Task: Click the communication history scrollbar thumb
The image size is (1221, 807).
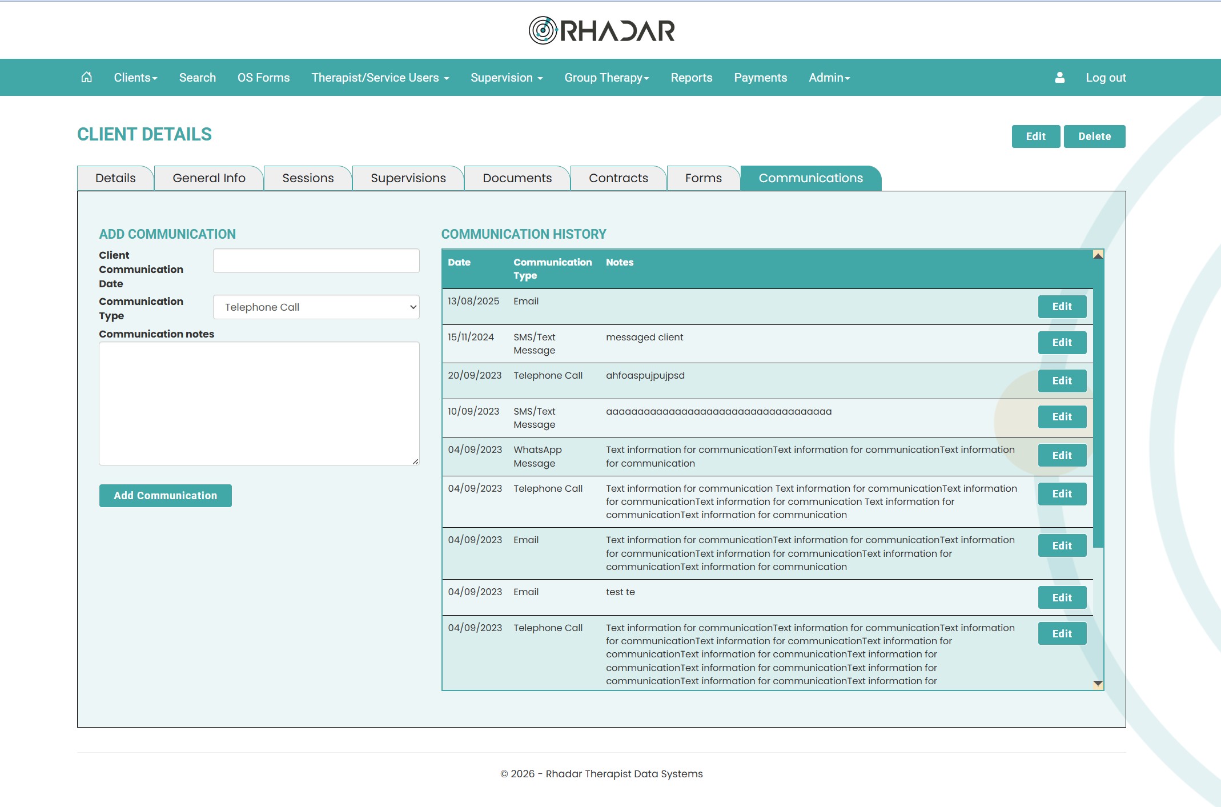Action: [x=1098, y=404]
